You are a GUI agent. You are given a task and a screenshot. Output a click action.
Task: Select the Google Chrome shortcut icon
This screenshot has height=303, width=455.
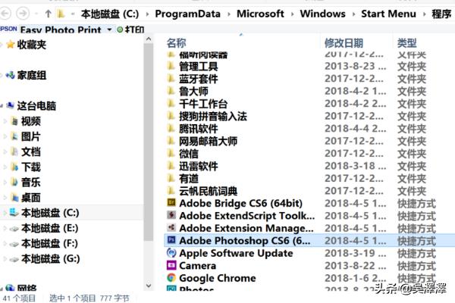tap(171, 278)
